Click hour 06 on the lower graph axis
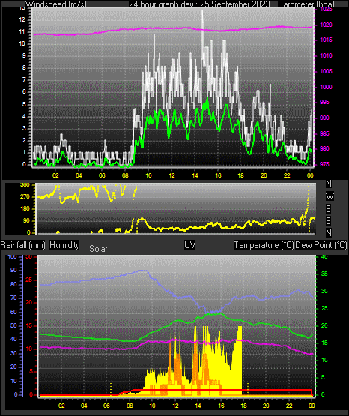 coord(106,406)
